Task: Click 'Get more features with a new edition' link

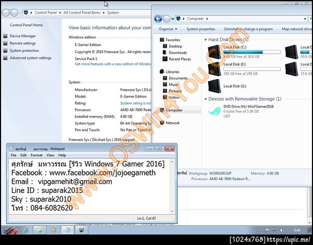Action: (x=113, y=64)
